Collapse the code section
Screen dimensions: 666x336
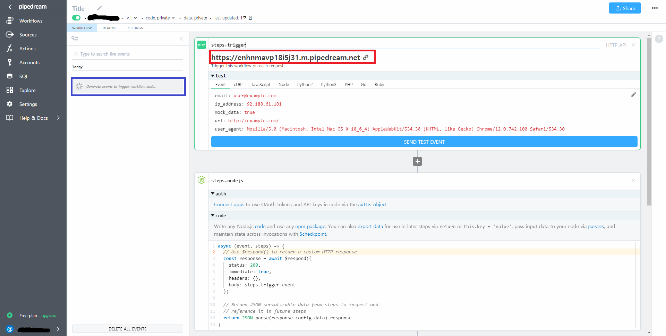pos(213,216)
